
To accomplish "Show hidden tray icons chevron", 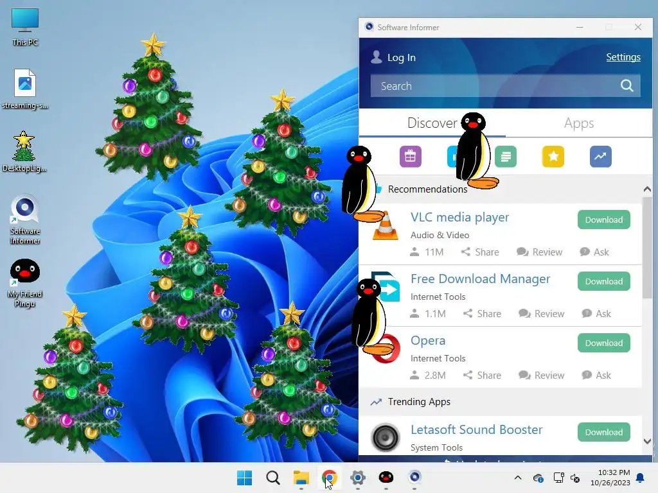I will (518, 478).
